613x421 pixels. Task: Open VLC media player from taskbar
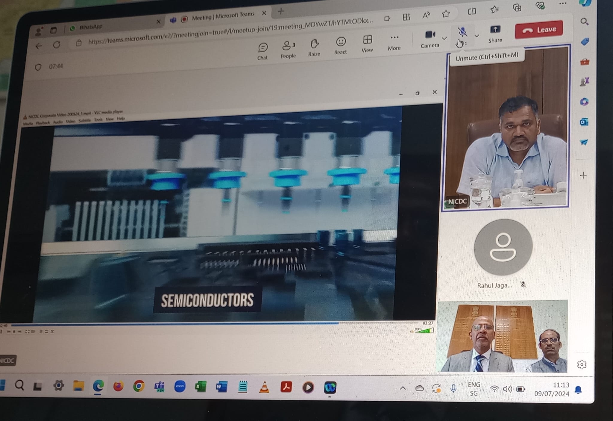click(264, 387)
